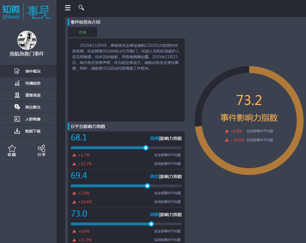
Task: Open the search magnifier icon
Action: click(81, 8)
